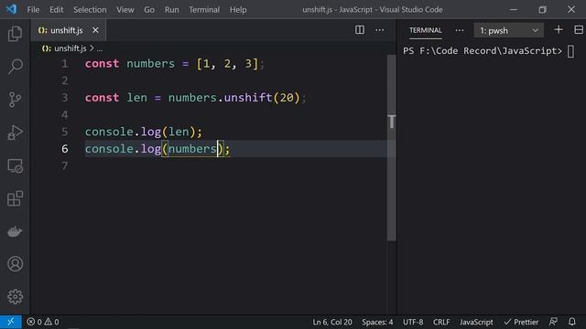Screen dimensions: 586x329
Task: Open the Selection menu
Action: coord(90,9)
